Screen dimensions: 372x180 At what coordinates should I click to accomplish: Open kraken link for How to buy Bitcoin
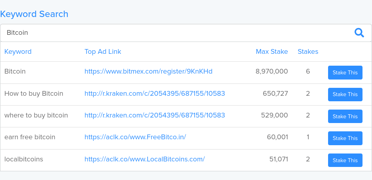(155, 93)
